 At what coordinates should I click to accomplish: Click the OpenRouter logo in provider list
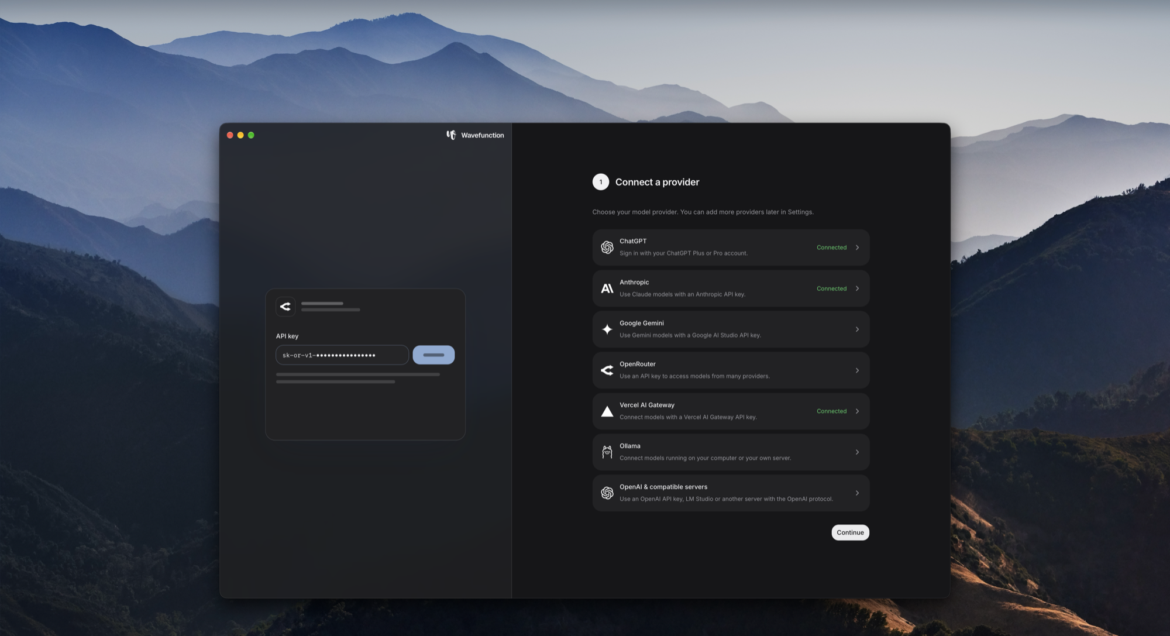607,370
